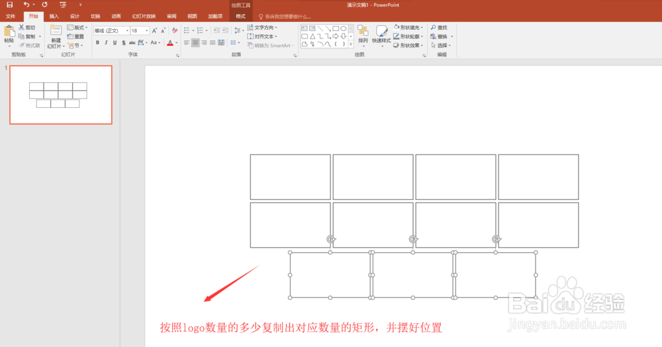The width and height of the screenshot is (662, 347).
Task: Open the 形状效果 shape effects dropdown
Action: [x=408, y=45]
